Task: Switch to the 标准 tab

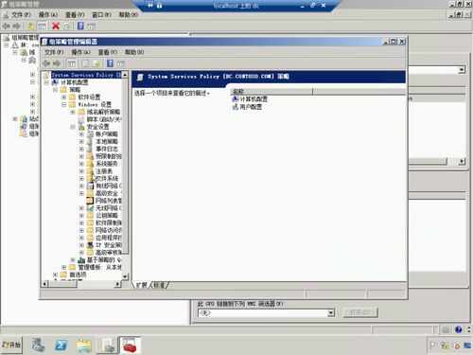Action: coord(160,285)
